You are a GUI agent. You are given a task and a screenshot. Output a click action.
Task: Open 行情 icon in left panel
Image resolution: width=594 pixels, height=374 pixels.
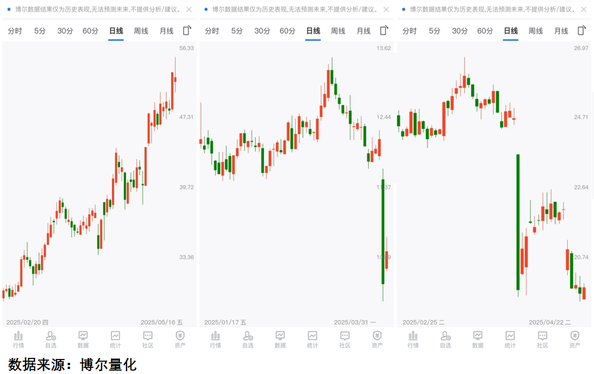tap(18, 339)
